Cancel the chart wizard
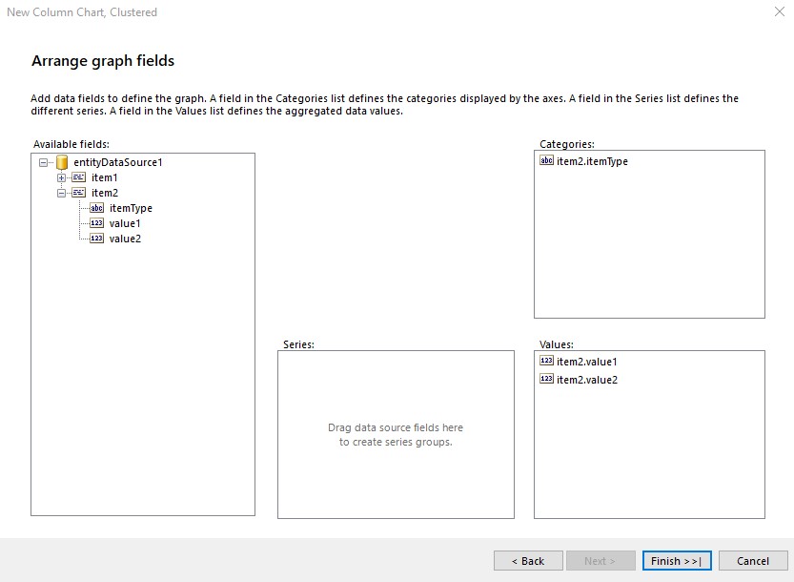This screenshot has height=582, width=794. pos(752,561)
